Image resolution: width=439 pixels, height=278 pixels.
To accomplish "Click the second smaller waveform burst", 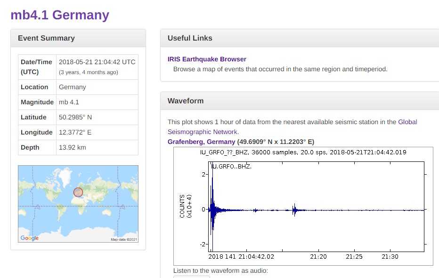I will coord(294,210).
